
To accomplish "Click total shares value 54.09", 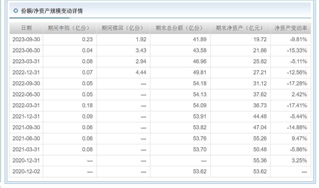I will (200, 105).
